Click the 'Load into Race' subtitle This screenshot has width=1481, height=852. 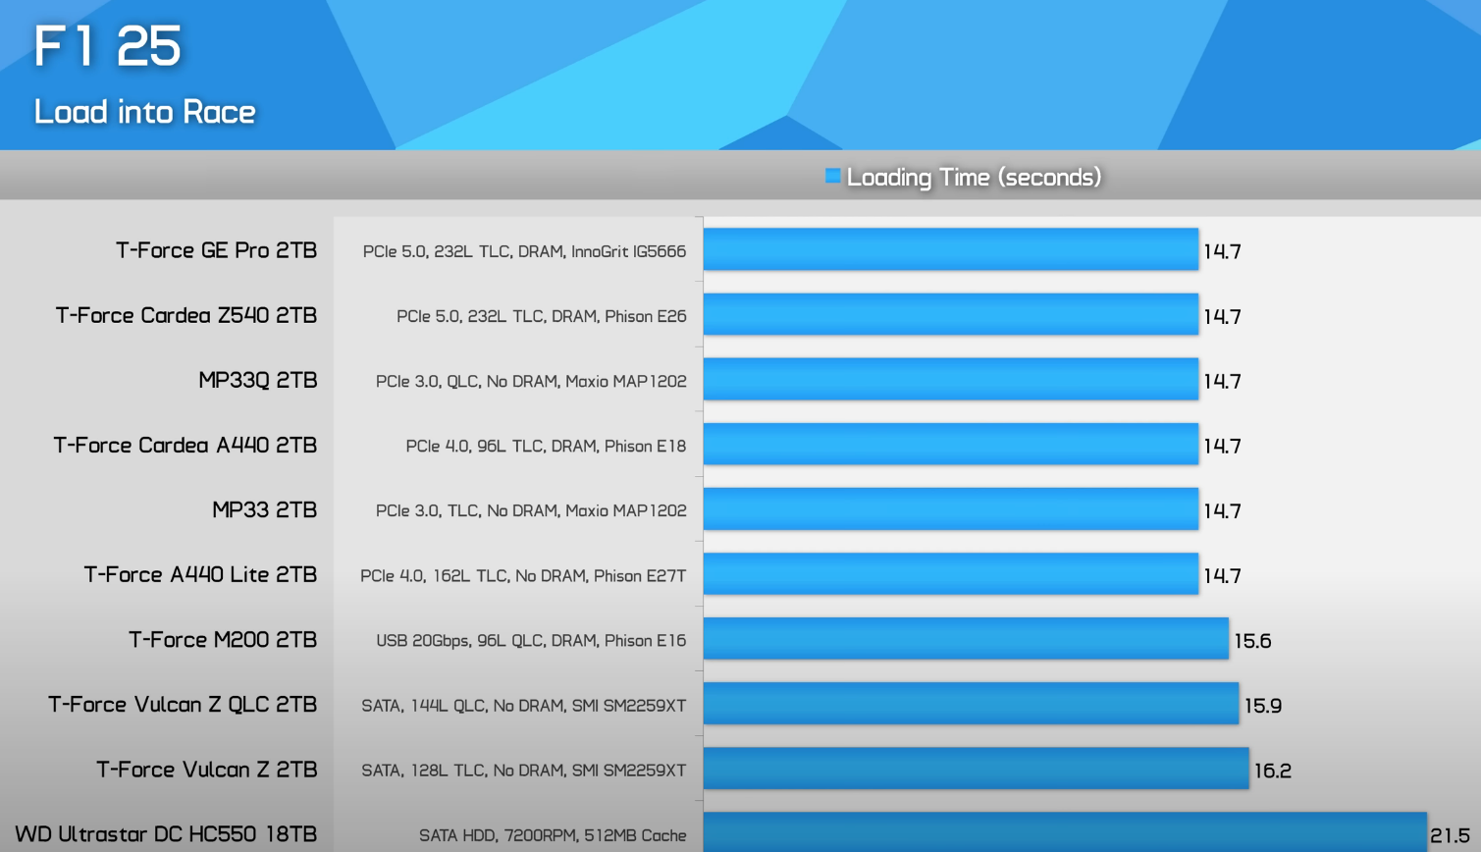pyautogui.click(x=145, y=112)
